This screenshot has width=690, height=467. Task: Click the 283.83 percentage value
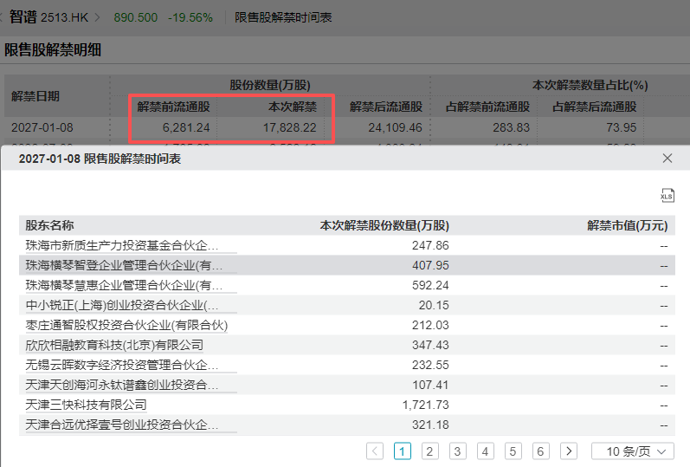point(512,127)
